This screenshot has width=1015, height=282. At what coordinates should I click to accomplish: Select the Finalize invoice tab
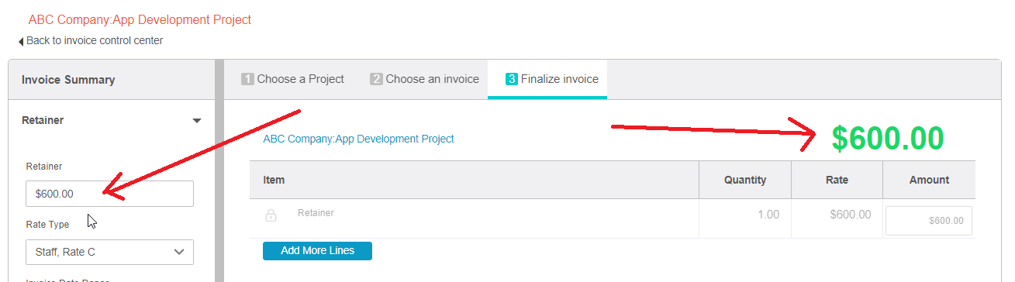547,79
